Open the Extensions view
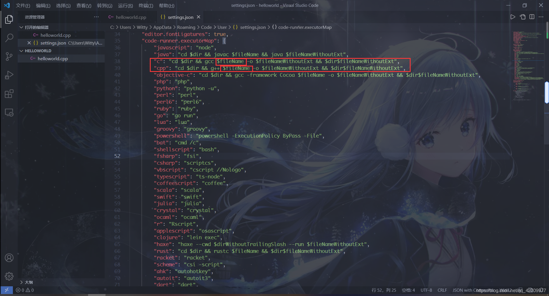The image size is (549, 296). pyautogui.click(x=9, y=94)
